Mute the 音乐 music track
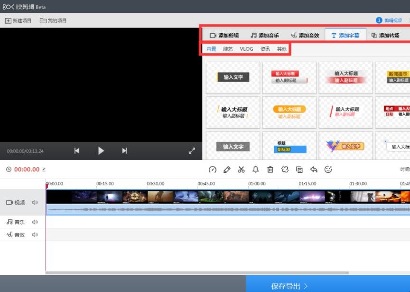 [35, 222]
